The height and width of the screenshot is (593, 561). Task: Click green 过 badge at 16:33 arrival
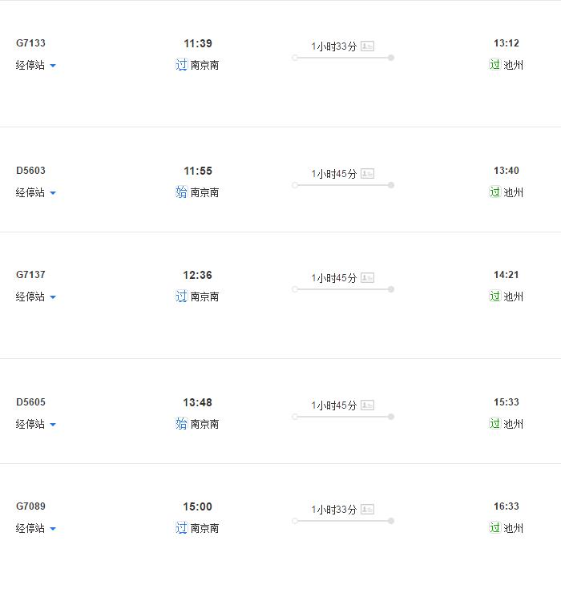click(x=494, y=527)
